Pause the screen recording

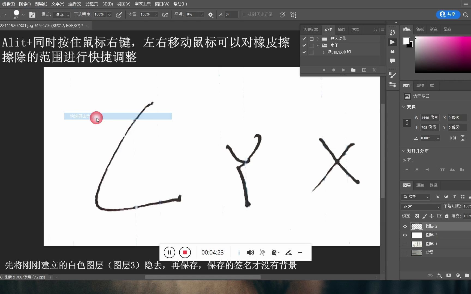coord(169,253)
